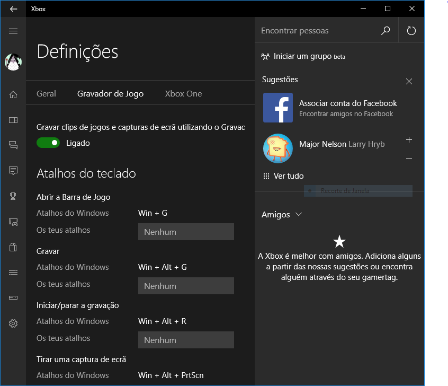Open the Game DVR sidebar icon
Image resolution: width=448 pixels, height=386 pixels.
tap(13, 222)
